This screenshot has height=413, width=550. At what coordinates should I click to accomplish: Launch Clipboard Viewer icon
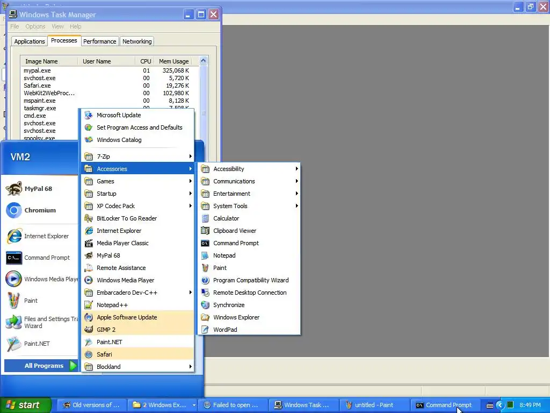[205, 231]
